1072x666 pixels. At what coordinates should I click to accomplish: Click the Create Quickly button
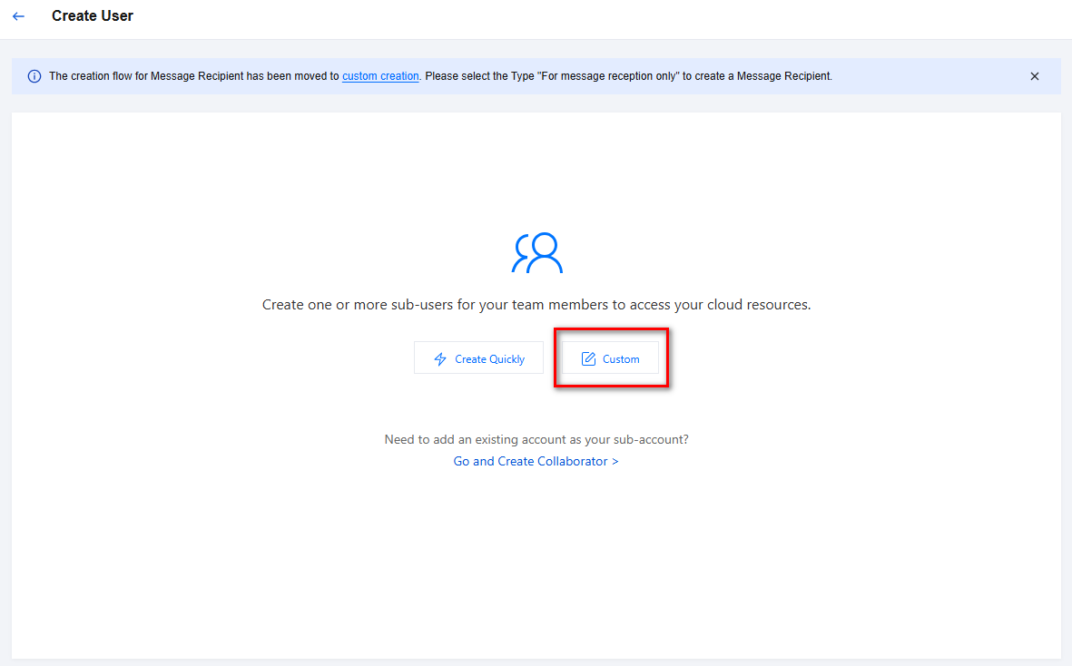[478, 358]
